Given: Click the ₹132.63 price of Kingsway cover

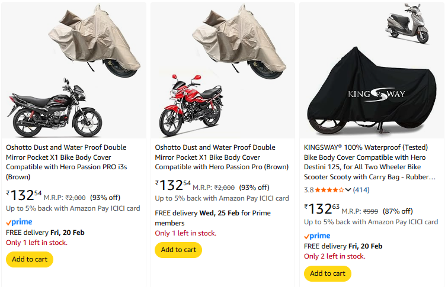Looking at the screenshot, I should 322,209.
